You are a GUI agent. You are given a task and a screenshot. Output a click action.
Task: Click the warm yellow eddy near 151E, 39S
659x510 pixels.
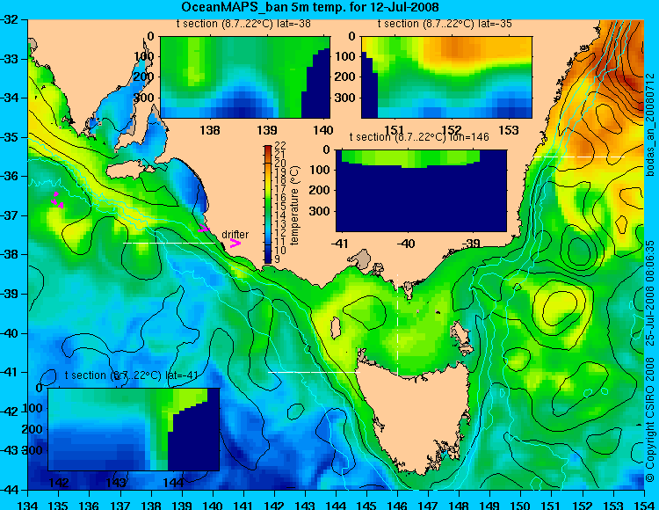pyautogui.click(x=559, y=306)
